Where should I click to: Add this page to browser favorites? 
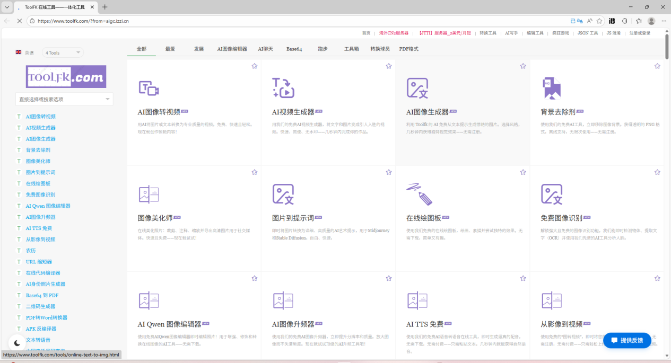599,21
